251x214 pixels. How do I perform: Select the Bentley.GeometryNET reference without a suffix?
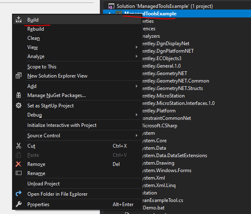[164, 73]
